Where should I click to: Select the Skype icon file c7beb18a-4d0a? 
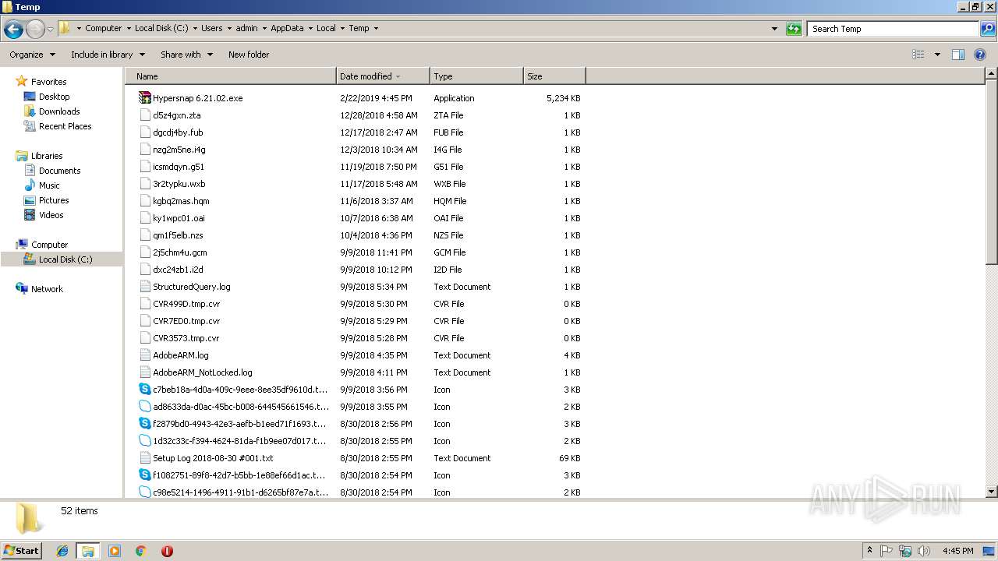[x=145, y=390]
